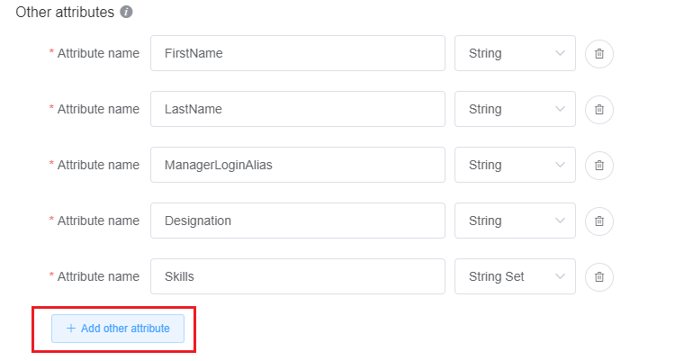Expand the LastName type selector
The height and width of the screenshot is (361, 675).
click(515, 110)
